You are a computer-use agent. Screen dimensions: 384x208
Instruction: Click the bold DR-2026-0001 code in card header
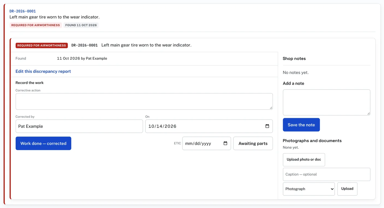(84, 45)
